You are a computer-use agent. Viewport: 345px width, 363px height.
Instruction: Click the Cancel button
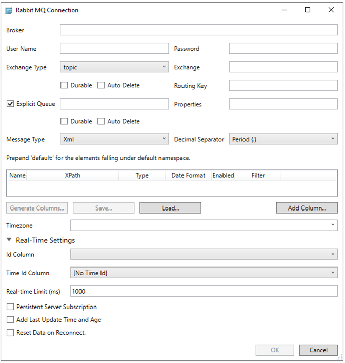(x=318, y=350)
